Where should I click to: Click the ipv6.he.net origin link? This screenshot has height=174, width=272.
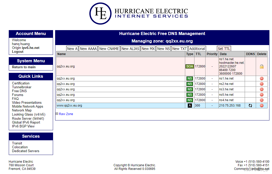[x=31, y=48]
